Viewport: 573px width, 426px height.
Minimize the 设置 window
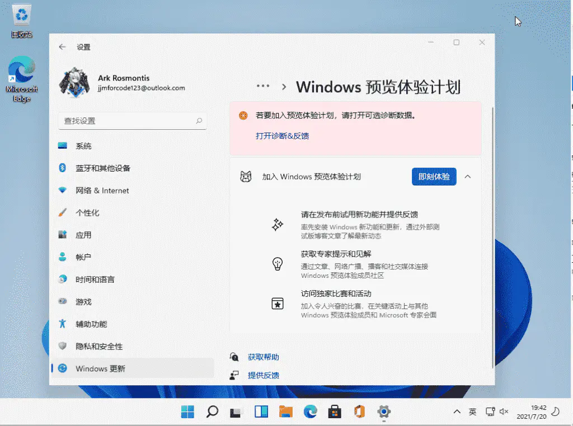[431, 42]
